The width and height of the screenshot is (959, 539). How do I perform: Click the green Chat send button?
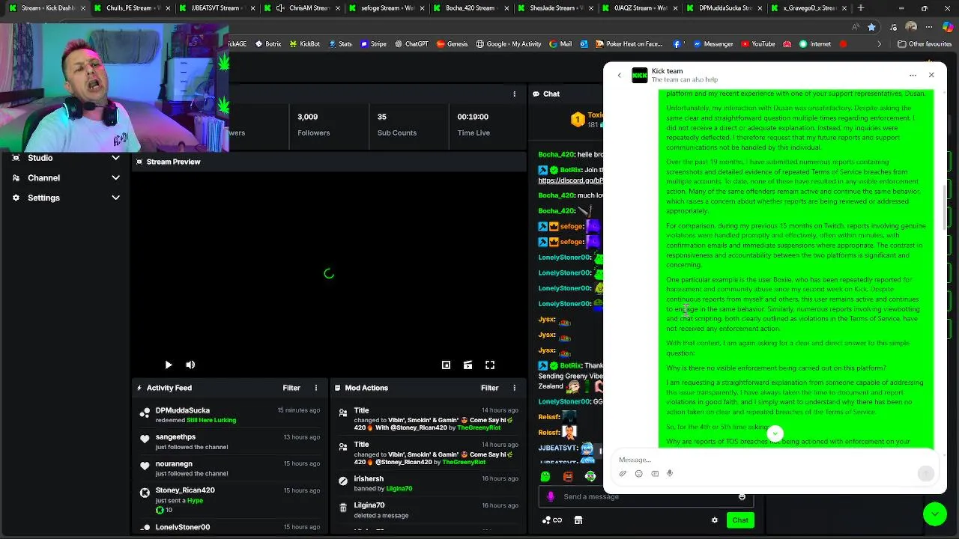click(x=740, y=520)
